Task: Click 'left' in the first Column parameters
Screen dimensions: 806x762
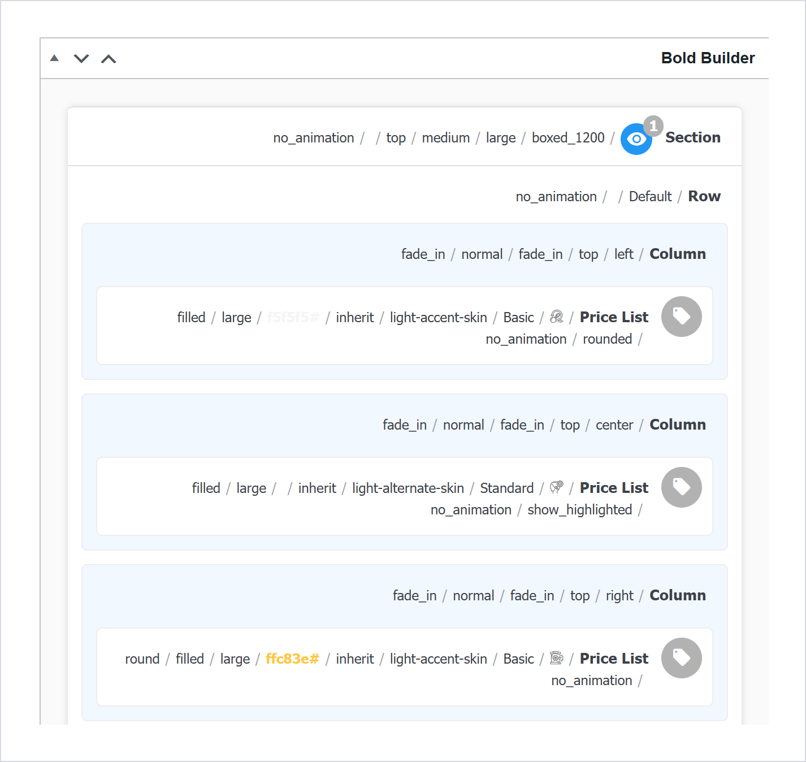Action: tap(624, 254)
